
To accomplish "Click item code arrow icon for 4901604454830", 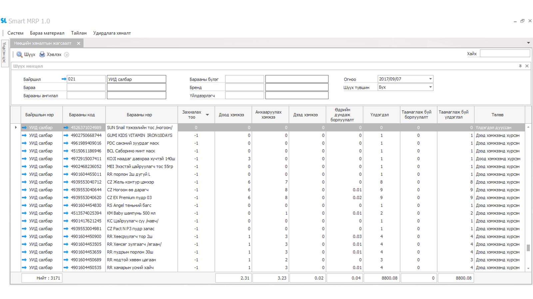I will [66, 205].
